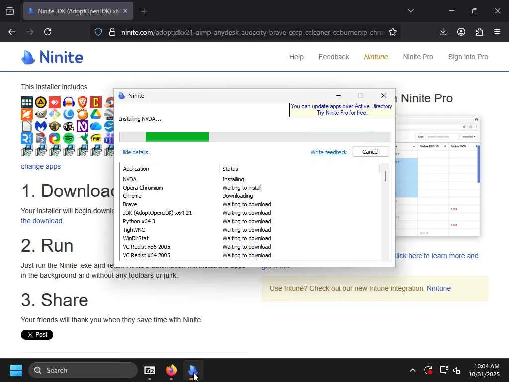Open the 7-Zip taskbar icon
This screenshot has width=509, height=382.
pyautogui.click(x=149, y=370)
